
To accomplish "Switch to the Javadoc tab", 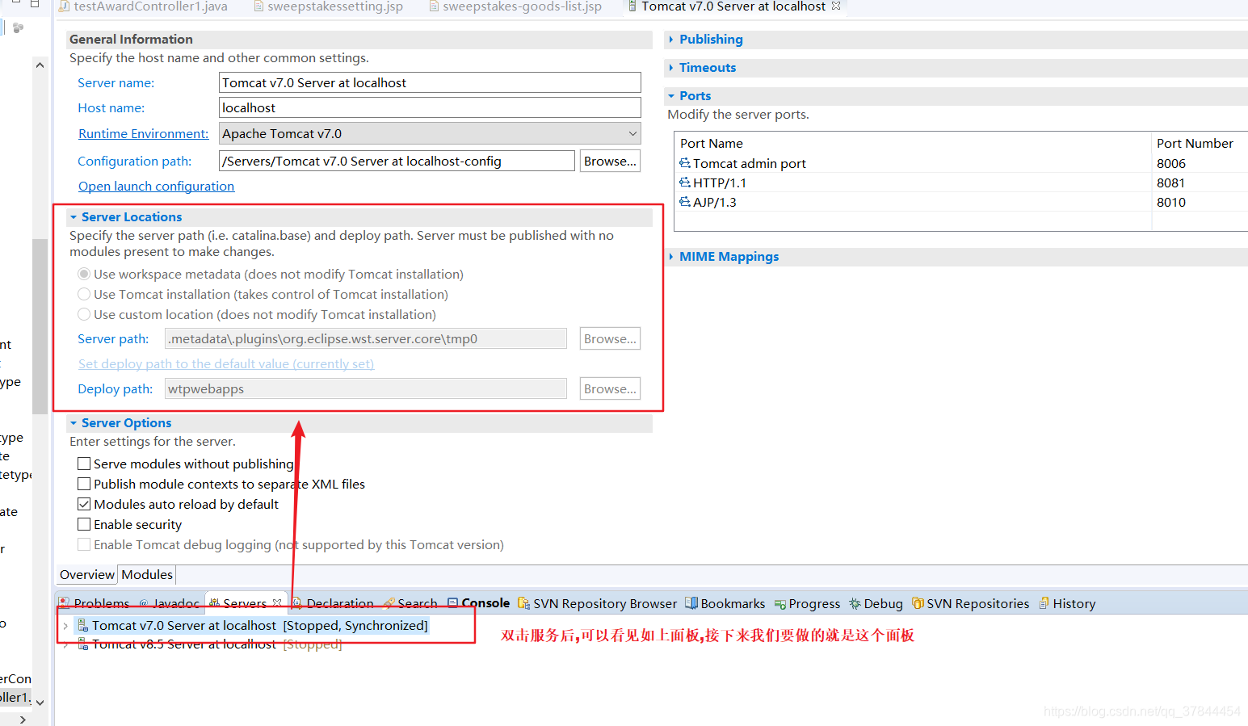I will pyautogui.click(x=170, y=603).
